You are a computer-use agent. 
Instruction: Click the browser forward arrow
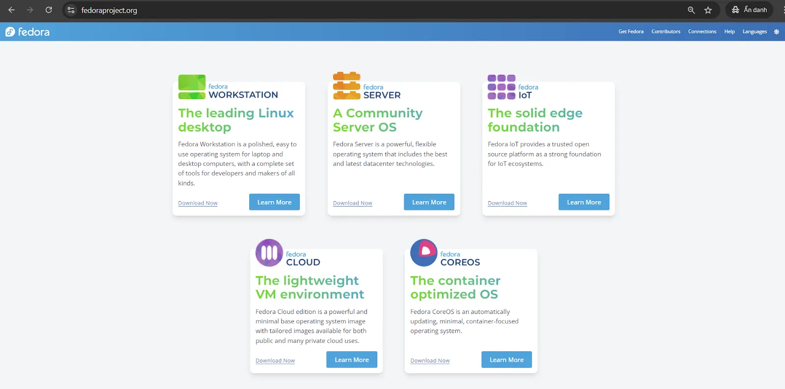tap(30, 10)
